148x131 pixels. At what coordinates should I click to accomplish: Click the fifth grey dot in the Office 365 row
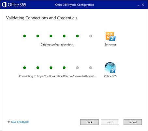pos(77,68)
